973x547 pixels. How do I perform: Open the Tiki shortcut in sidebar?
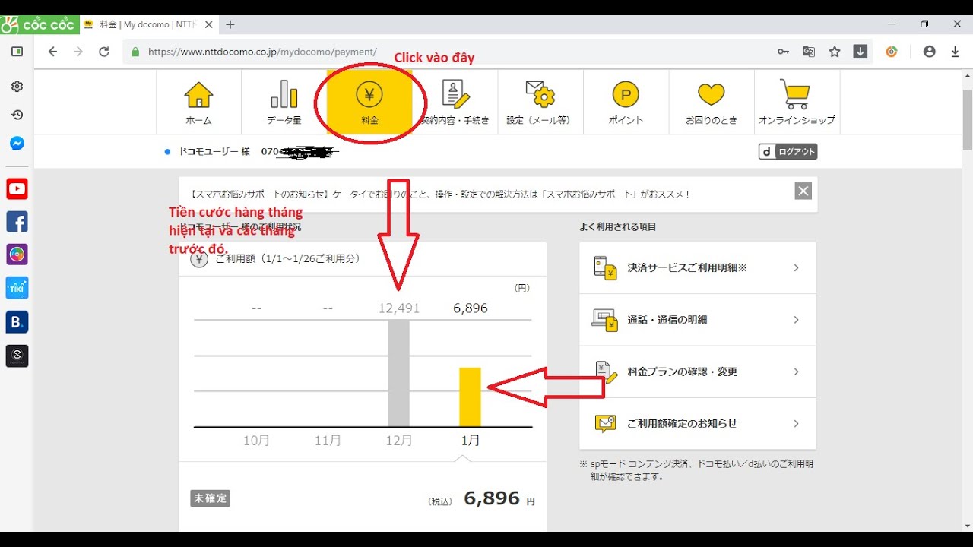click(x=17, y=288)
